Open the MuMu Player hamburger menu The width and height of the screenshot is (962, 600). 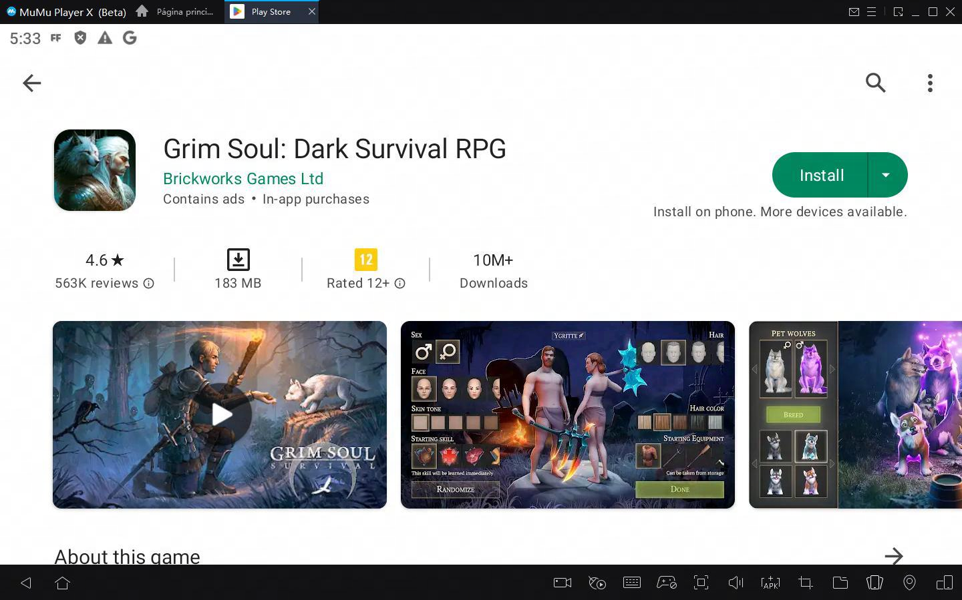tap(871, 12)
